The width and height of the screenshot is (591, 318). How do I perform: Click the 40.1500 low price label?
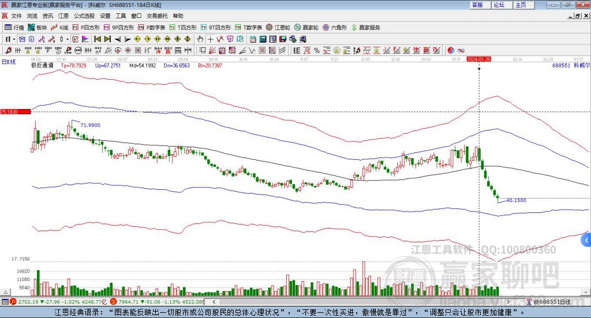click(517, 200)
